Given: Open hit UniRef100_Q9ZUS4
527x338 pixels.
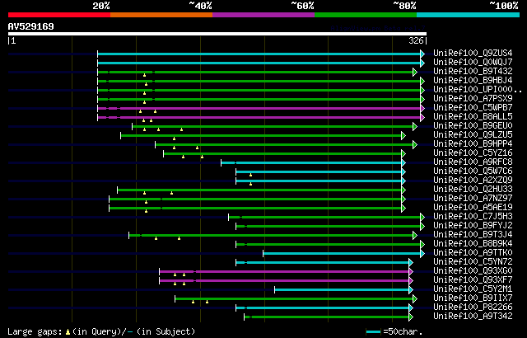Looking at the screenshot, I should [x=473, y=53].
